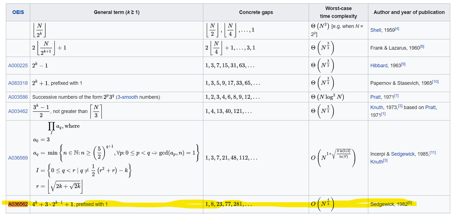Open OEIS sequence A000225 link
The image size is (453, 214).
(x=18, y=66)
